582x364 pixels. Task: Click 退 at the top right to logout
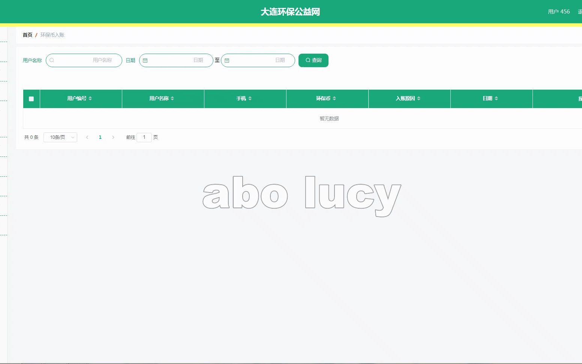click(579, 12)
